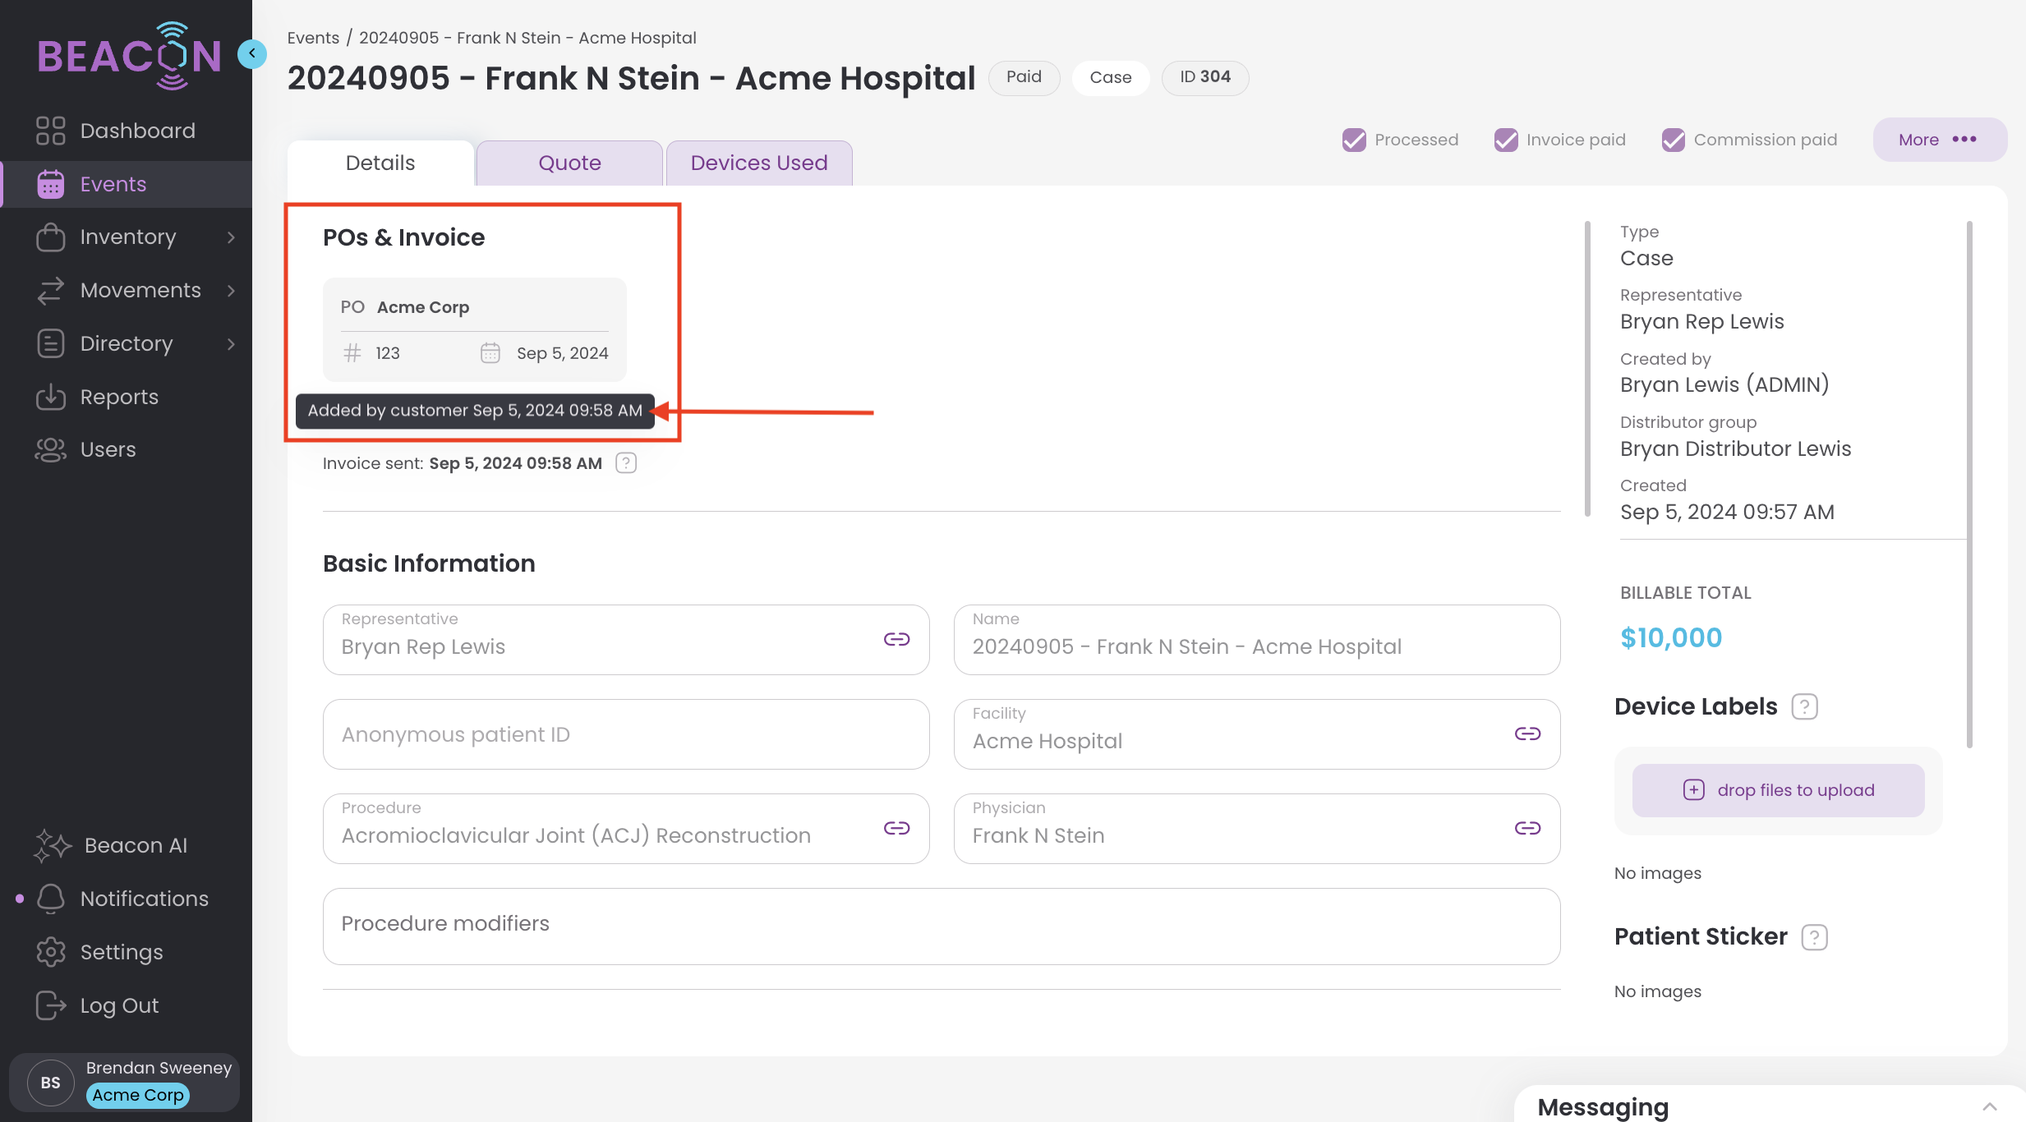This screenshot has width=2026, height=1122.
Task: Click the Notifications bell icon
Action: click(x=50, y=899)
